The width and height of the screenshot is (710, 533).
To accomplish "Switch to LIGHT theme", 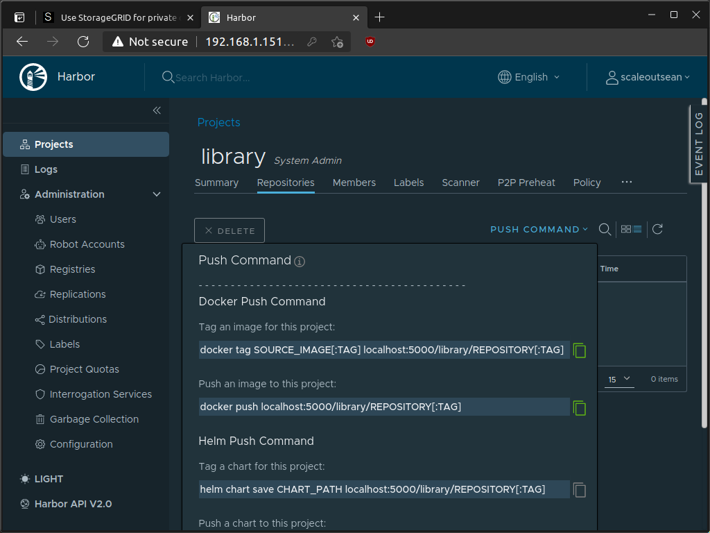I will point(42,479).
